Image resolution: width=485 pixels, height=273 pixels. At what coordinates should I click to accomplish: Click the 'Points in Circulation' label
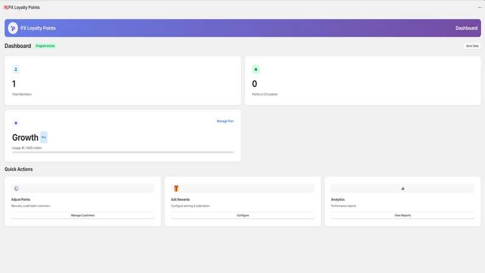(x=265, y=95)
